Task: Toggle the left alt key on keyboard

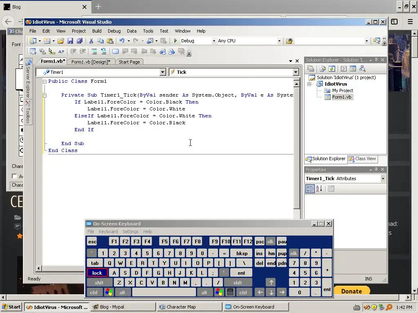Action: pyautogui.click(x=122, y=292)
